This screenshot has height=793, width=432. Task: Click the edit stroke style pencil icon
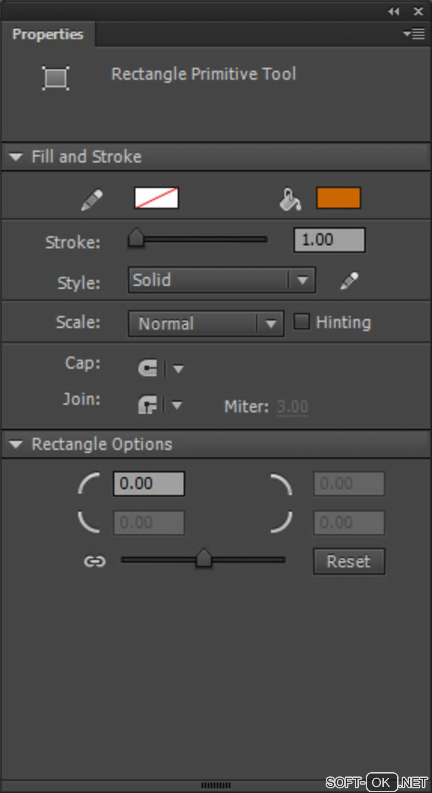[x=349, y=281]
